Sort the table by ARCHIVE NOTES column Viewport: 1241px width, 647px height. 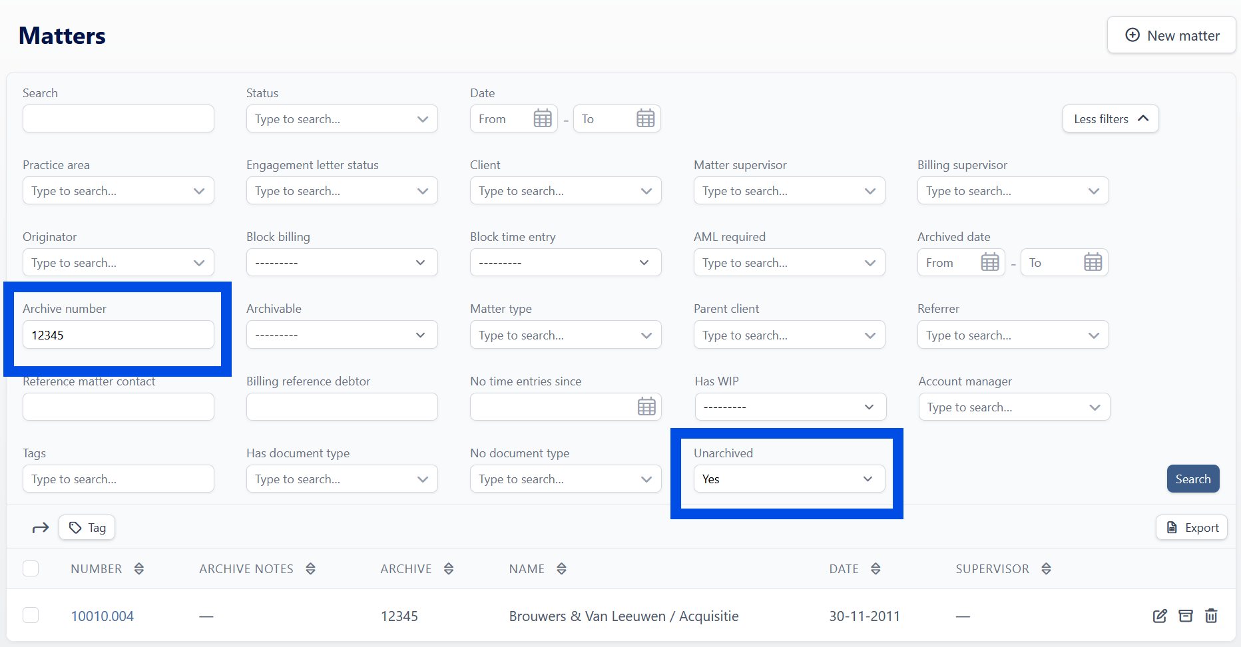pos(310,568)
